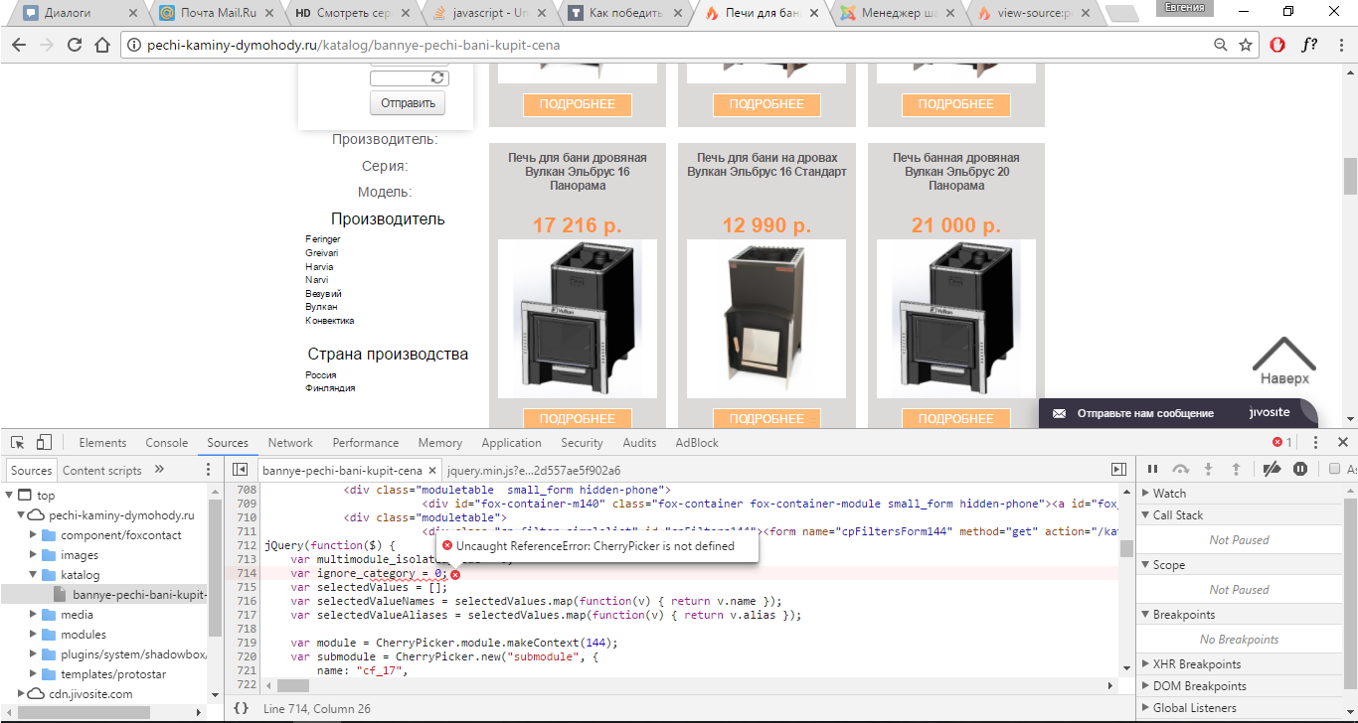Click the pretty print braces icon

tap(241, 708)
